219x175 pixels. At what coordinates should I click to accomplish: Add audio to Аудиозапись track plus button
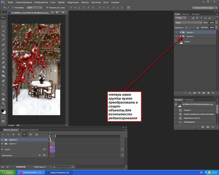click(x=122, y=155)
